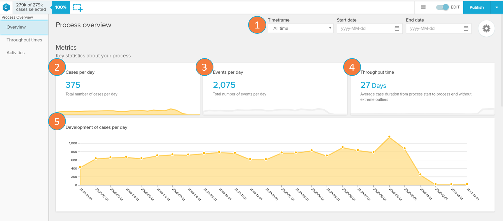Open the End date calendar icon
The width and height of the screenshot is (503, 221).
pos(466,28)
